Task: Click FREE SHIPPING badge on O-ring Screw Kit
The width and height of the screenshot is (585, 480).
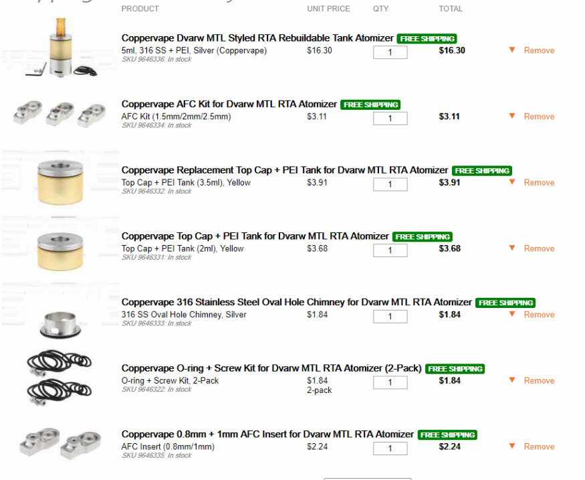Action: tap(455, 369)
